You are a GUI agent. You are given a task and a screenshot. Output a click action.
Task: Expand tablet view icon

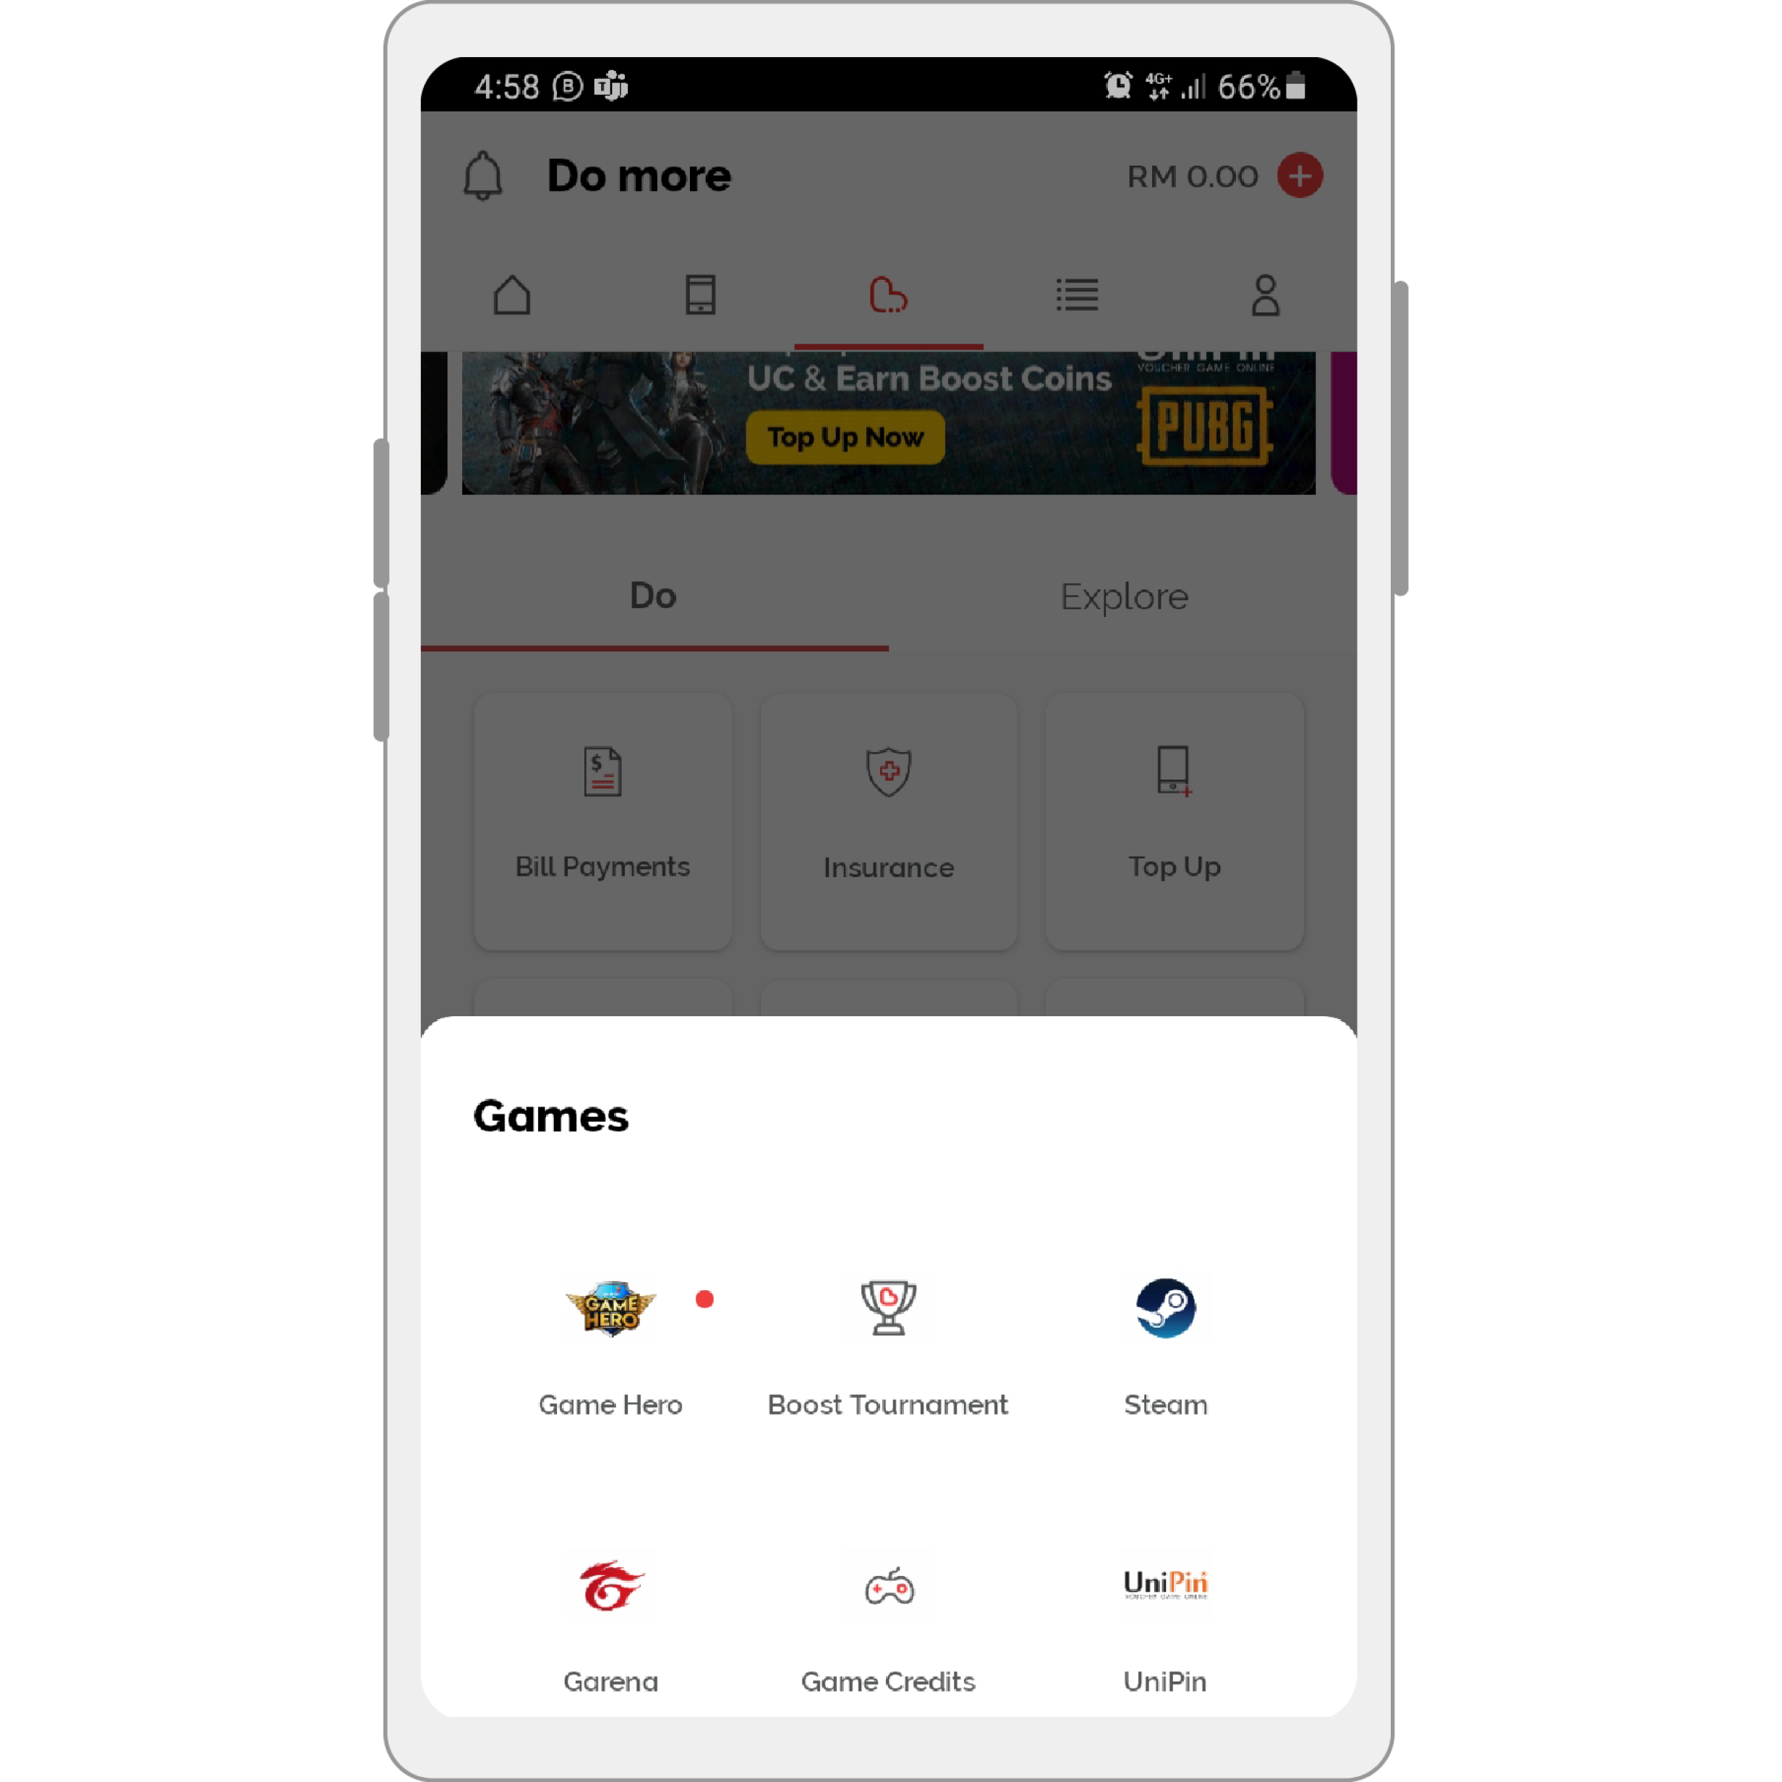(x=700, y=294)
